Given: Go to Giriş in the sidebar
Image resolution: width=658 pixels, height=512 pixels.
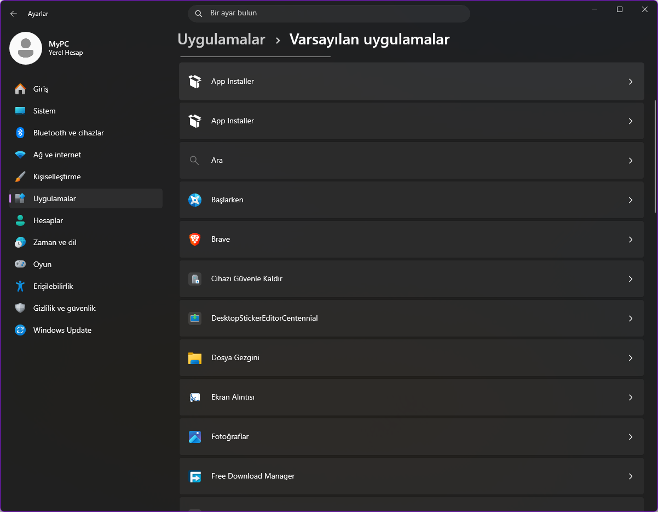Looking at the screenshot, I should pos(86,89).
